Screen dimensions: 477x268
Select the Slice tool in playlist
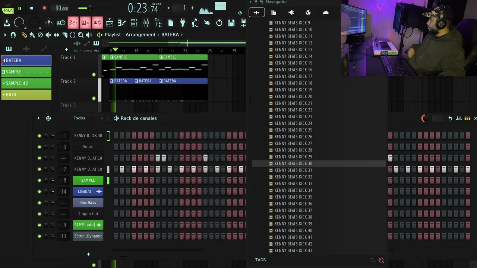pos(65,35)
